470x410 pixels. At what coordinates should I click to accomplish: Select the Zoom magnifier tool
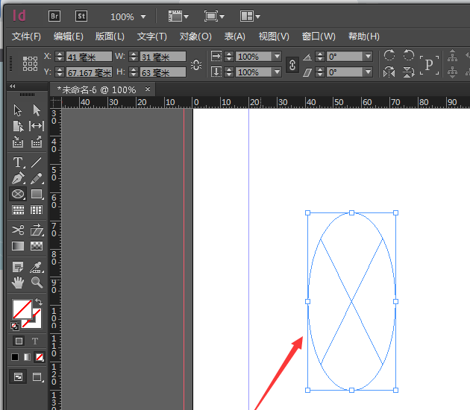click(36, 282)
